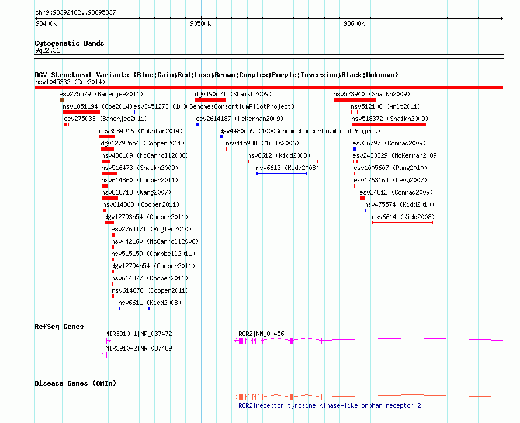The width and height of the screenshot is (520, 423).
Task: Open the dgv12794n54 (Cooper2011) label
Action: pyautogui.click(x=153, y=266)
